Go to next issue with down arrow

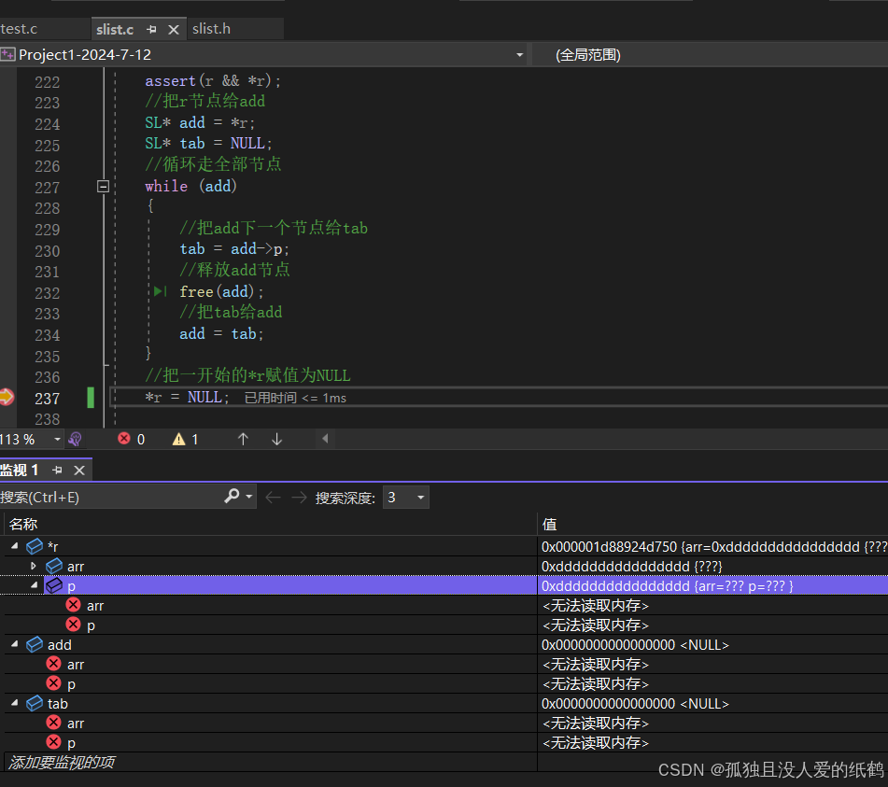[x=277, y=439]
